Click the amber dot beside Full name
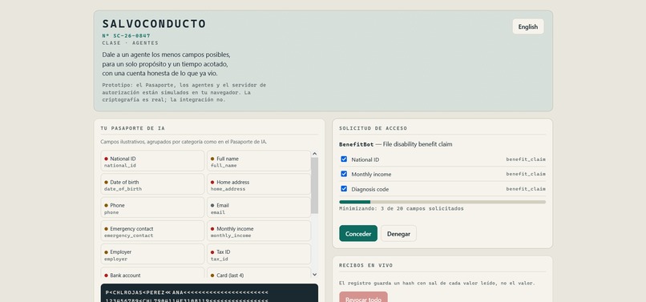The image size is (646, 302). point(212,159)
